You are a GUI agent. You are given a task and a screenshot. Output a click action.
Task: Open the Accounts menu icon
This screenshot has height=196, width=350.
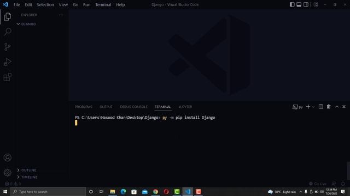[x=7, y=157]
